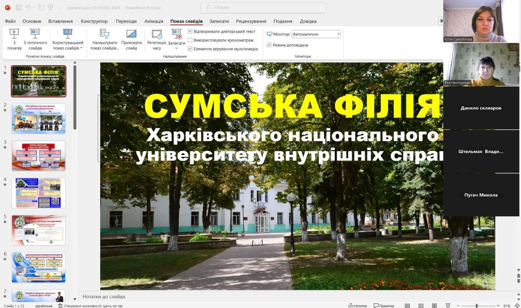Click the Save icon in the title bar
The image size is (521, 308).
(x=19, y=7)
